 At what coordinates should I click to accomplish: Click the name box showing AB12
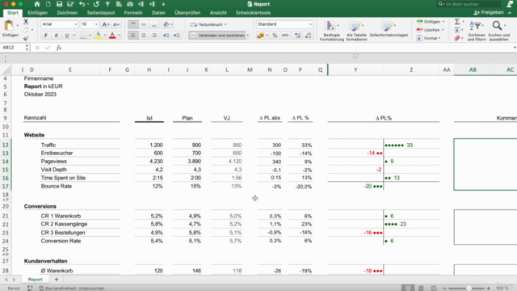click(x=13, y=48)
